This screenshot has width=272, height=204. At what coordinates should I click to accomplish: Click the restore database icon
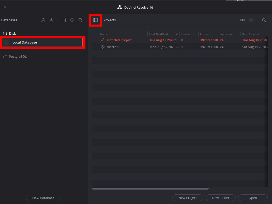point(51,20)
